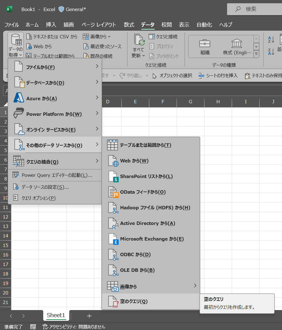Switch to 数式 tab

129,25
